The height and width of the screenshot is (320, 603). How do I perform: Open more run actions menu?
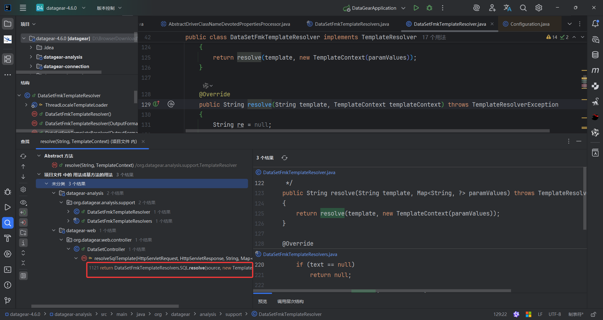[x=443, y=8]
